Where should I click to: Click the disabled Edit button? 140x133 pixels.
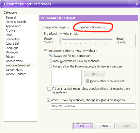click(94, 74)
